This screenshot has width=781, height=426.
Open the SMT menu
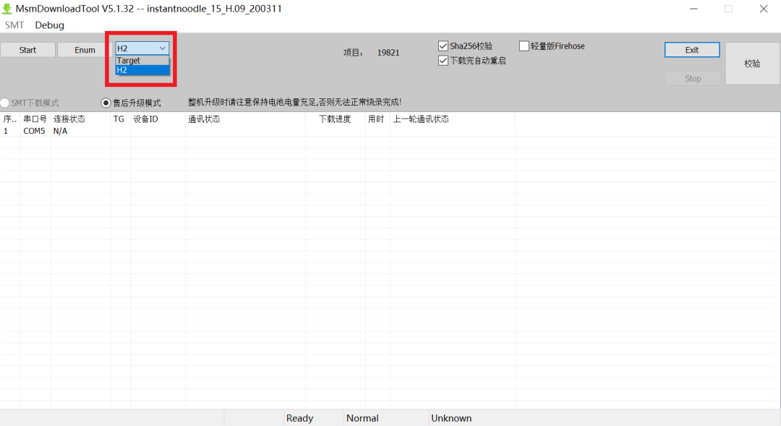click(x=14, y=25)
